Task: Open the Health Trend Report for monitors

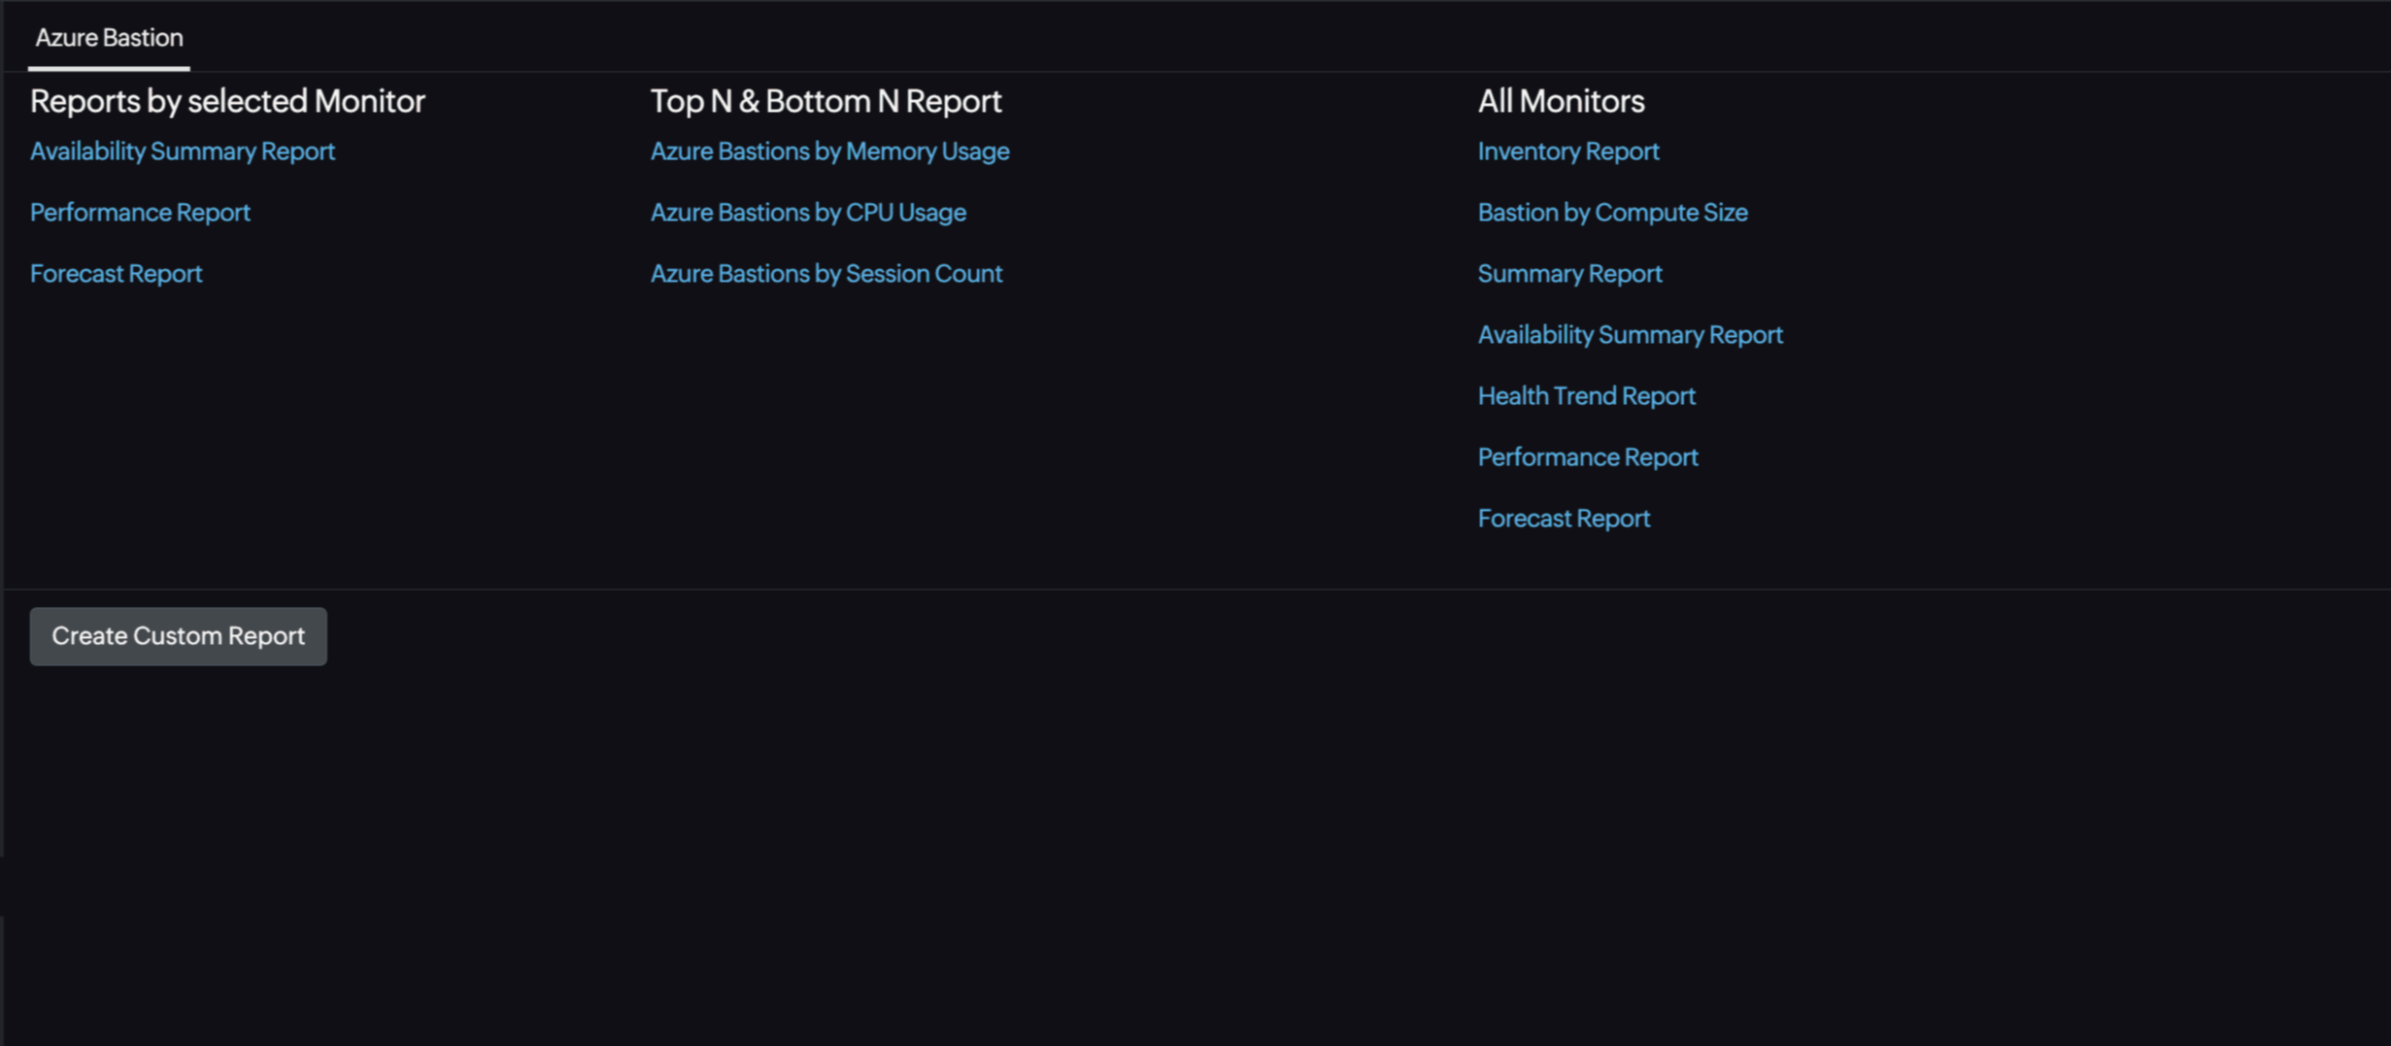Action: (x=1586, y=395)
